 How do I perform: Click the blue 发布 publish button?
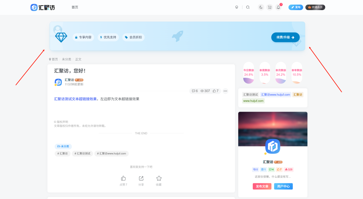point(296,7)
